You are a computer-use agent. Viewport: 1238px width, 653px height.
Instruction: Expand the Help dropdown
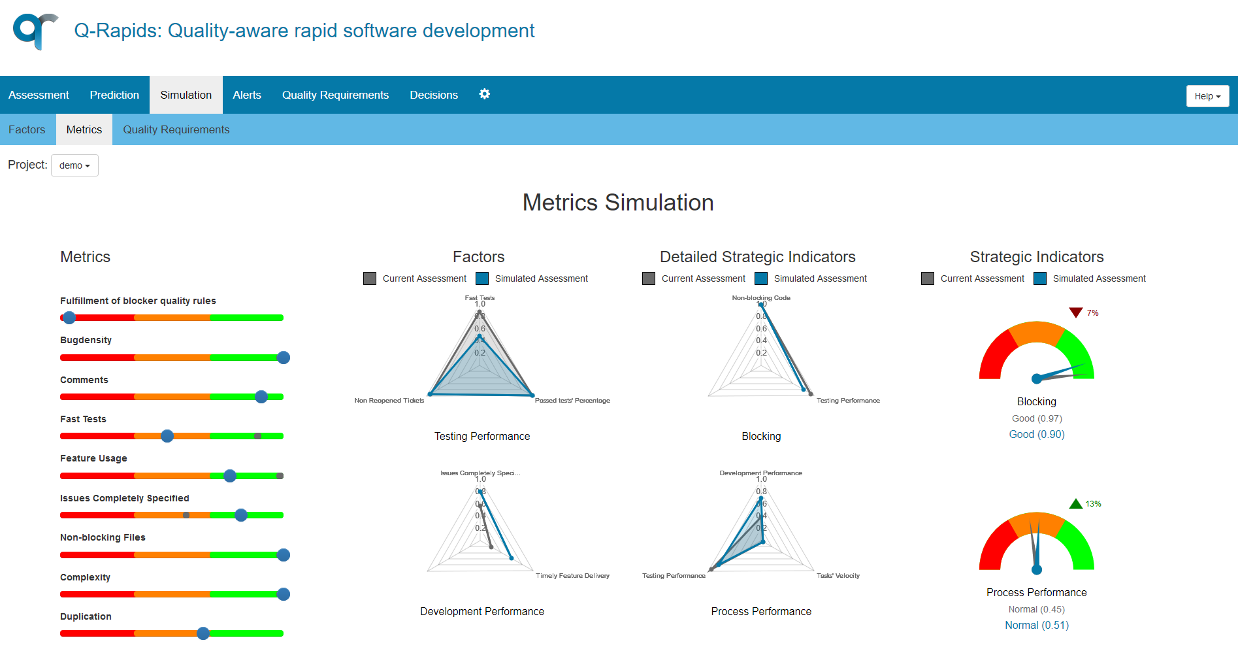[x=1207, y=95]
